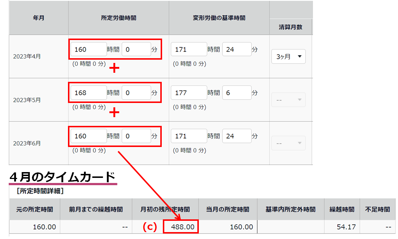Click the 変形労働の基準時間 column header
Viewport: 398px width, 239px height.
click(x=219, y=18)
